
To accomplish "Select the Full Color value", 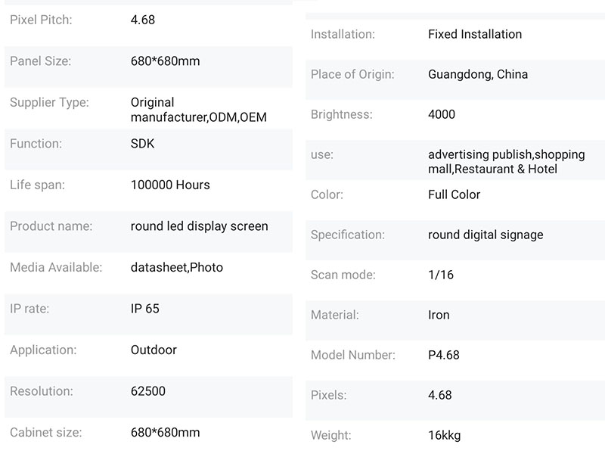I will click(x=454, y=194).
